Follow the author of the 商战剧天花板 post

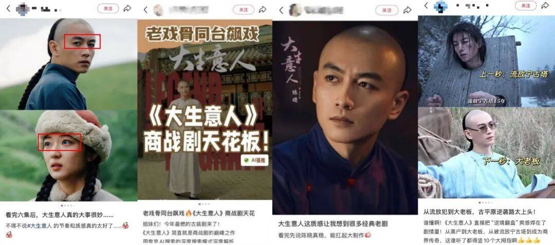pos(244,10)
